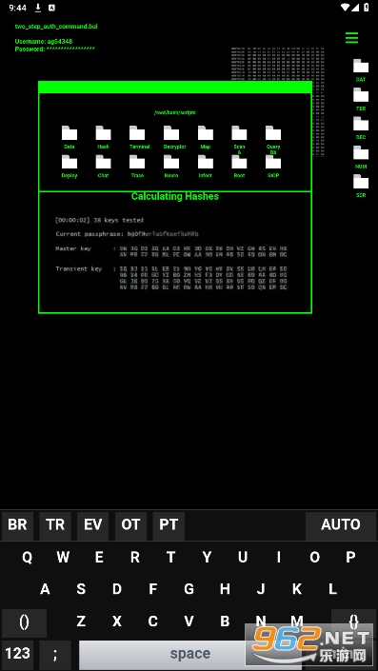
Task: Tap the A key
Action: pyautogui.click(x=45, y=589)
